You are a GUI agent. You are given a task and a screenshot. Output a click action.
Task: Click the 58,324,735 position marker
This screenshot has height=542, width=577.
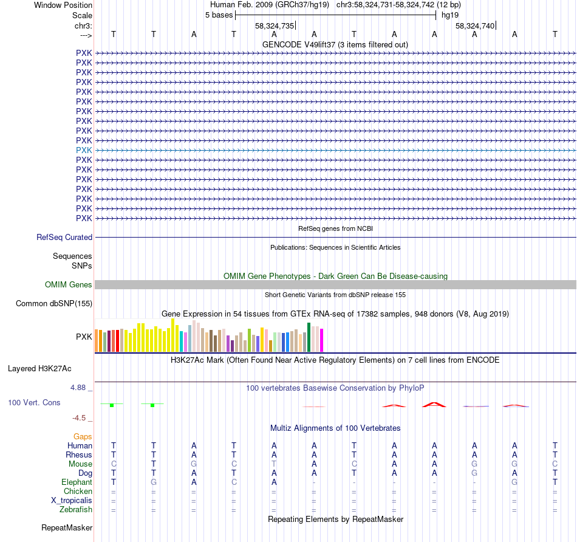pyautogui.click(x=275, y=26)
